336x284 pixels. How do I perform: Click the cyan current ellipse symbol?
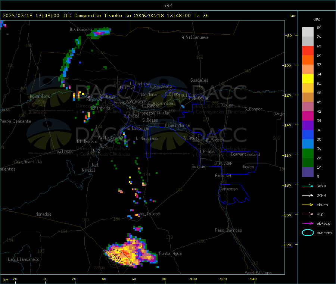click(x=308, y=232)
